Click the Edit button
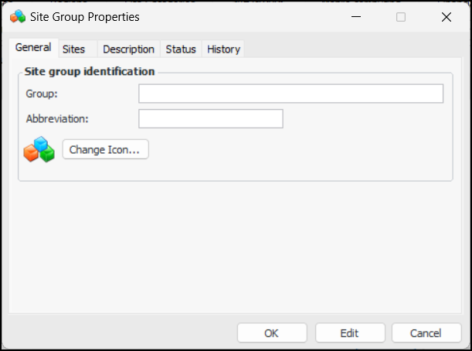Image resolution: width=472 pixels, height=351 pixels. tap(349, 333)
